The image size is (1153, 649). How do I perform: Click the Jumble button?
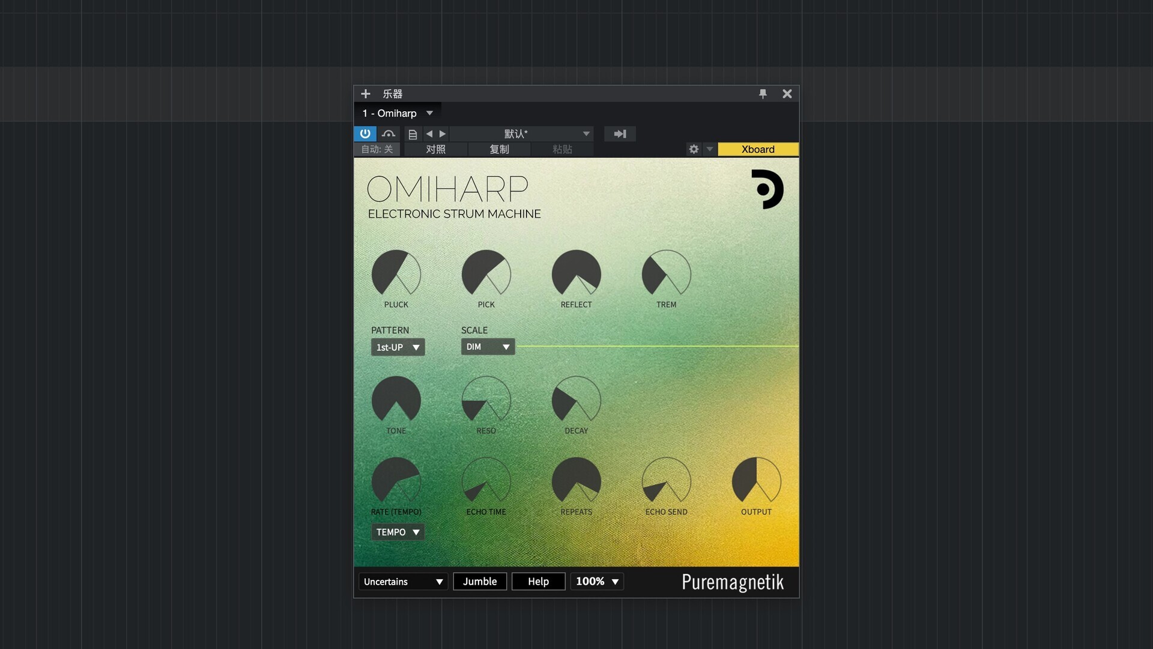pyautogui.click(x=480, y=582)
